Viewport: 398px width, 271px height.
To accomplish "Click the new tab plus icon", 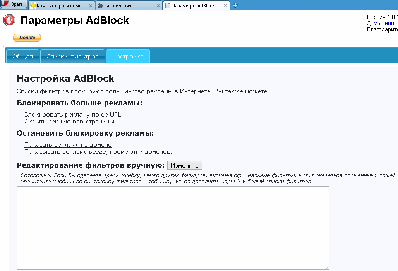I will 235,5.
